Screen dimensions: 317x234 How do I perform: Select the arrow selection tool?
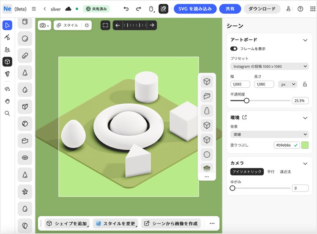point(7,25)
